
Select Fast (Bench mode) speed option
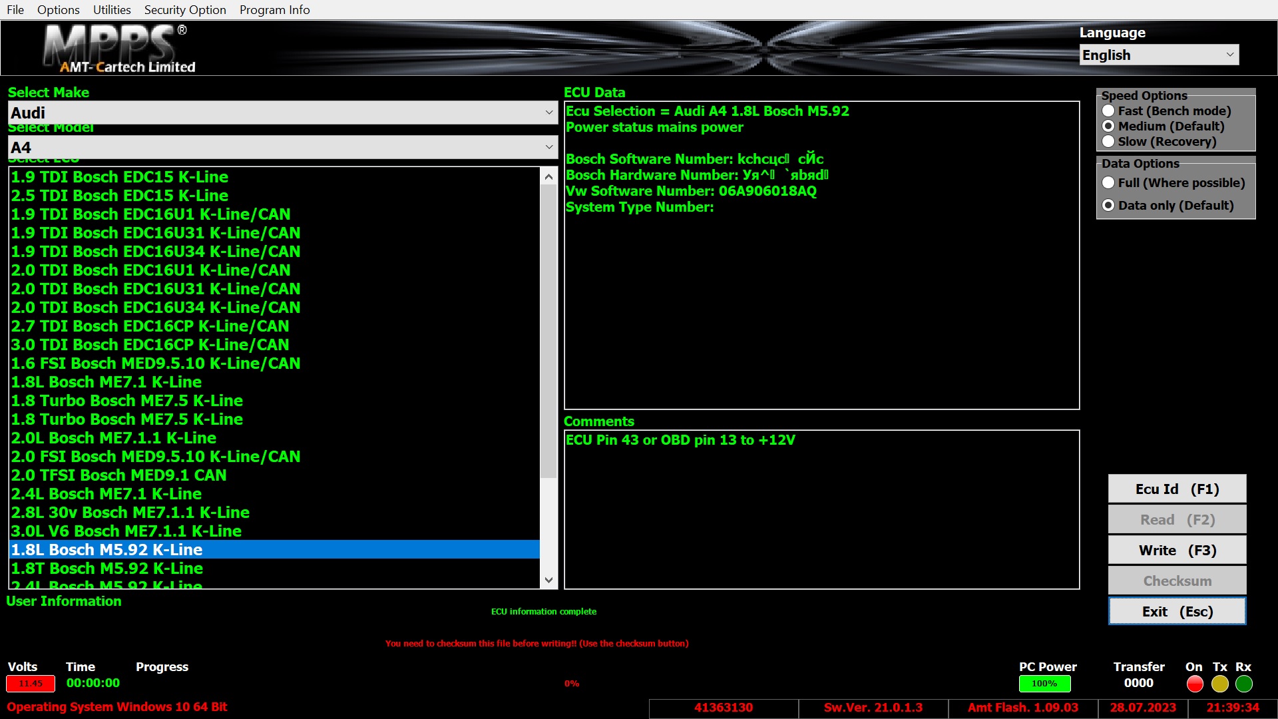tap(1108, 111)
